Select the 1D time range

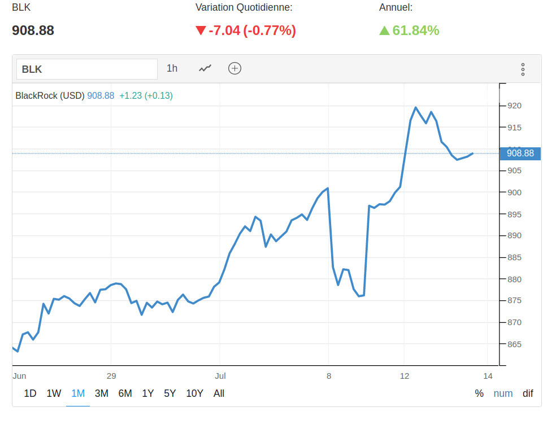[x=30, y=393]
